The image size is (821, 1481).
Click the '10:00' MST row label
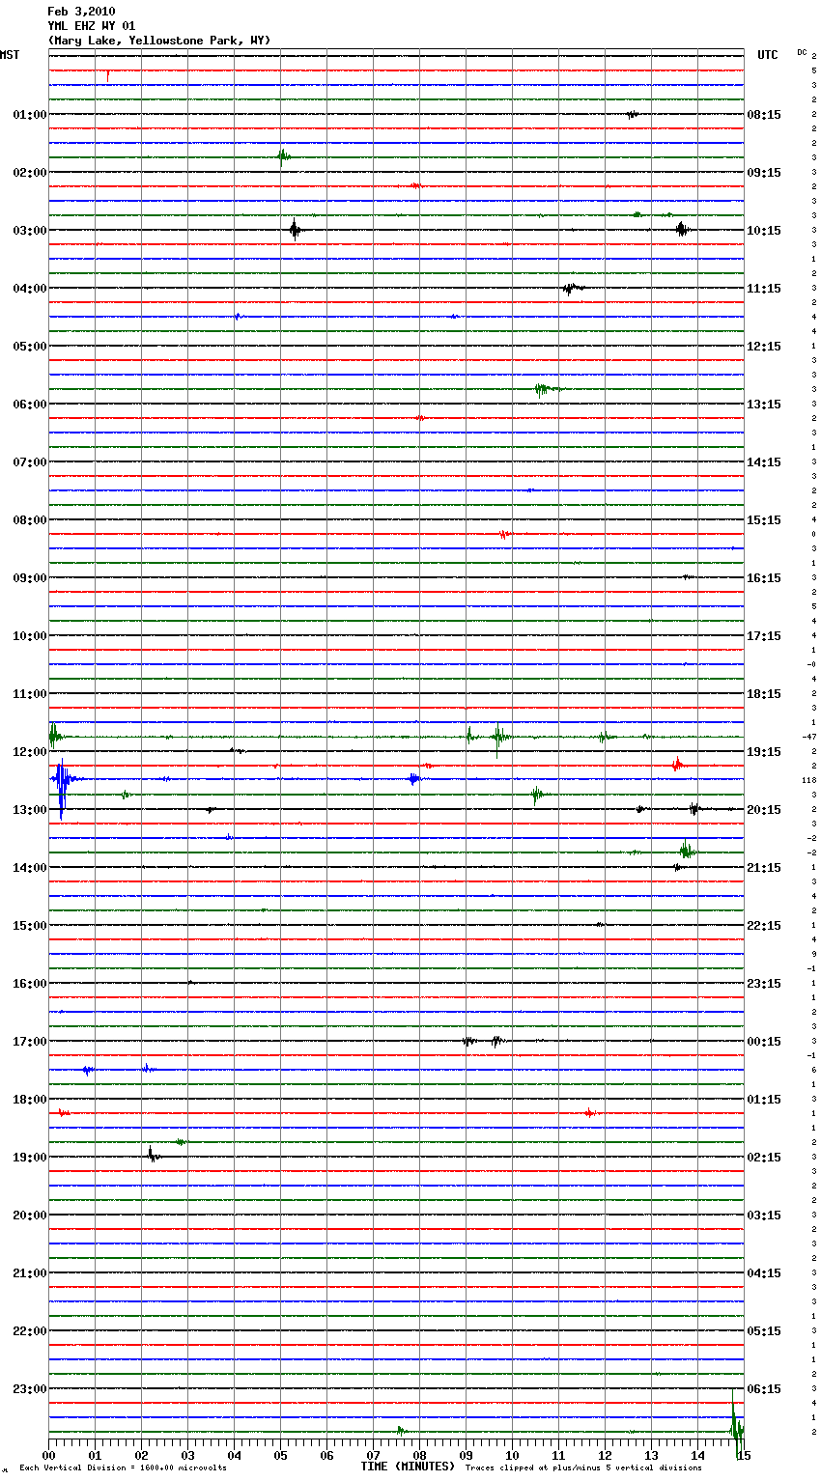point(30,636)
